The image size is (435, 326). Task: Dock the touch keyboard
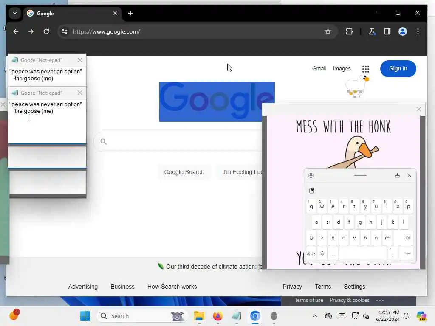397,175
